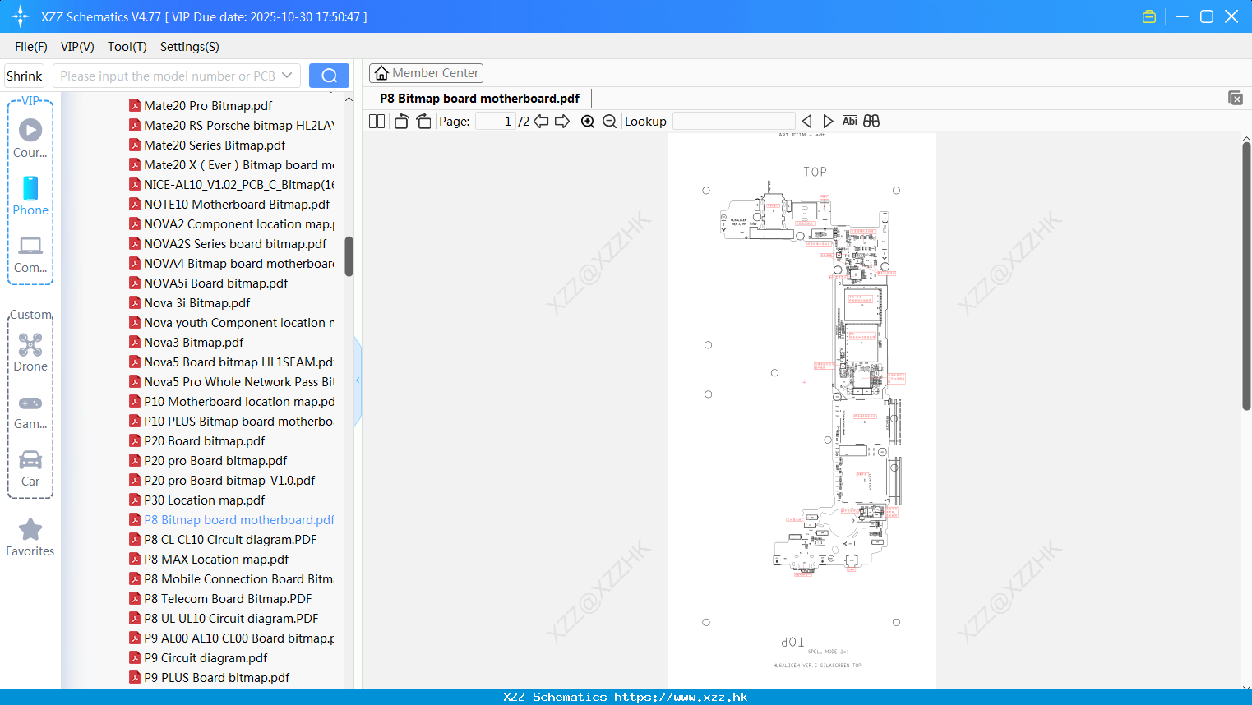Open P20 pro Board bitmap_V1.0.pdf
Screen dimensions: 1252x705
pos(229,480)
